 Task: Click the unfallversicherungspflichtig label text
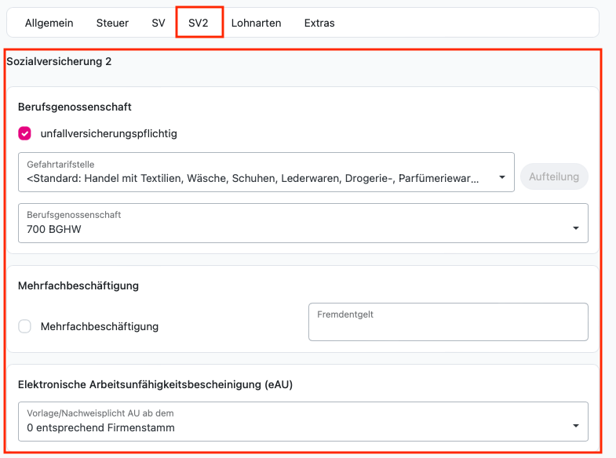(109, 134)
